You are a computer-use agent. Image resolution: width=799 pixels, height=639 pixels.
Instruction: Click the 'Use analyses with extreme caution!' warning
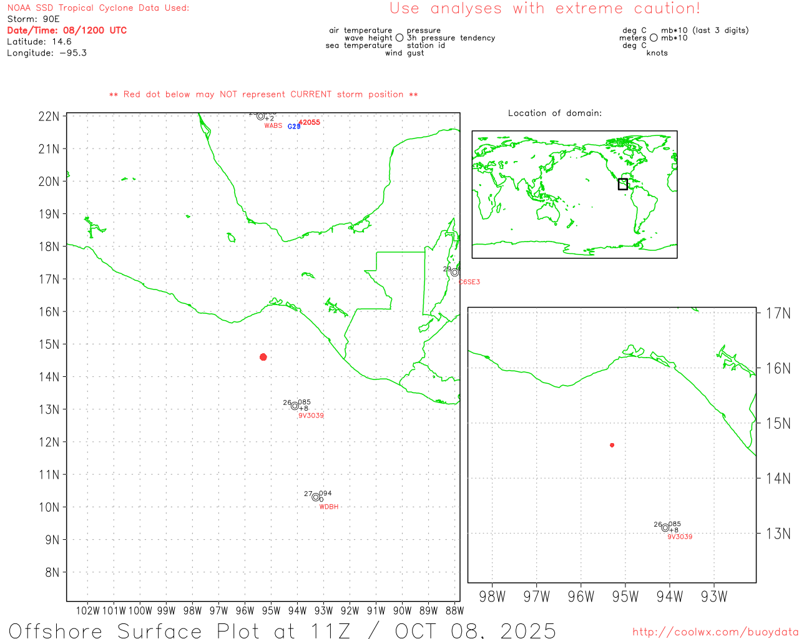pos(544,9)
